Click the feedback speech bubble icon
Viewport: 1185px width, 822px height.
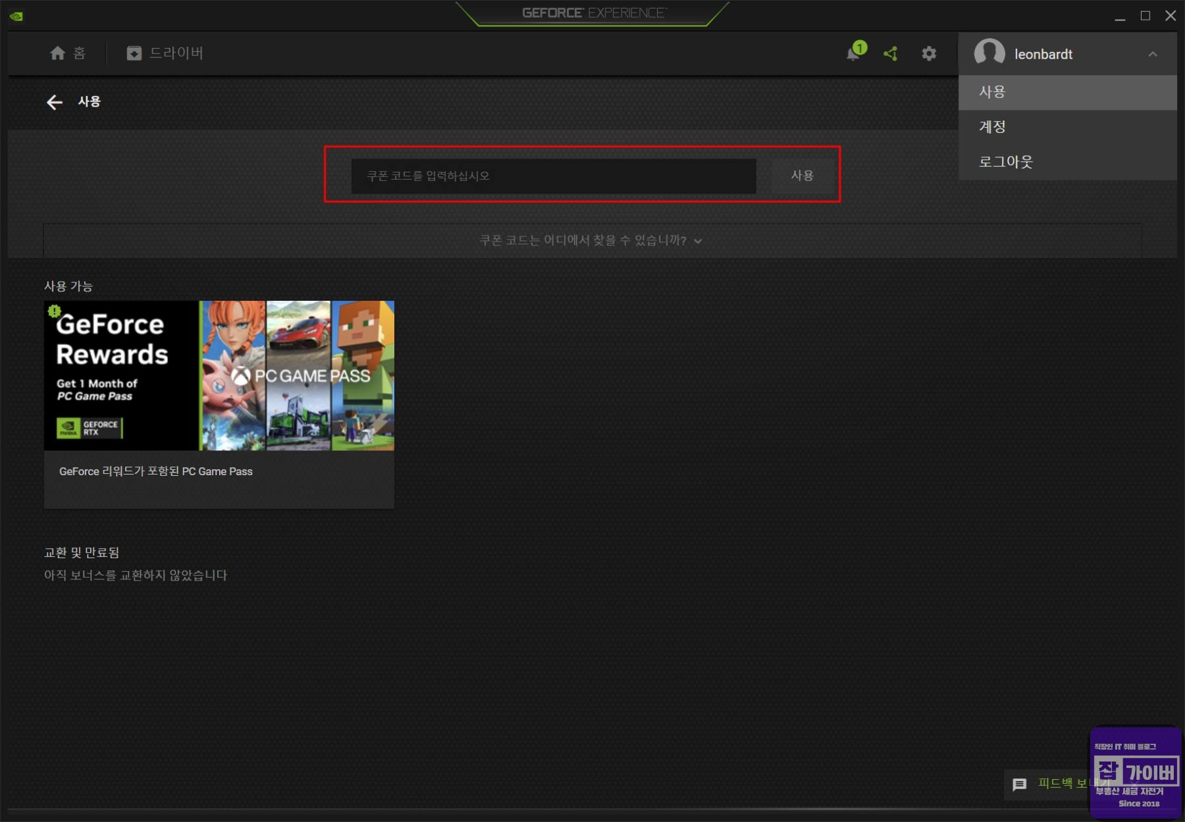pyautogui.click(x=1019, y=784)
